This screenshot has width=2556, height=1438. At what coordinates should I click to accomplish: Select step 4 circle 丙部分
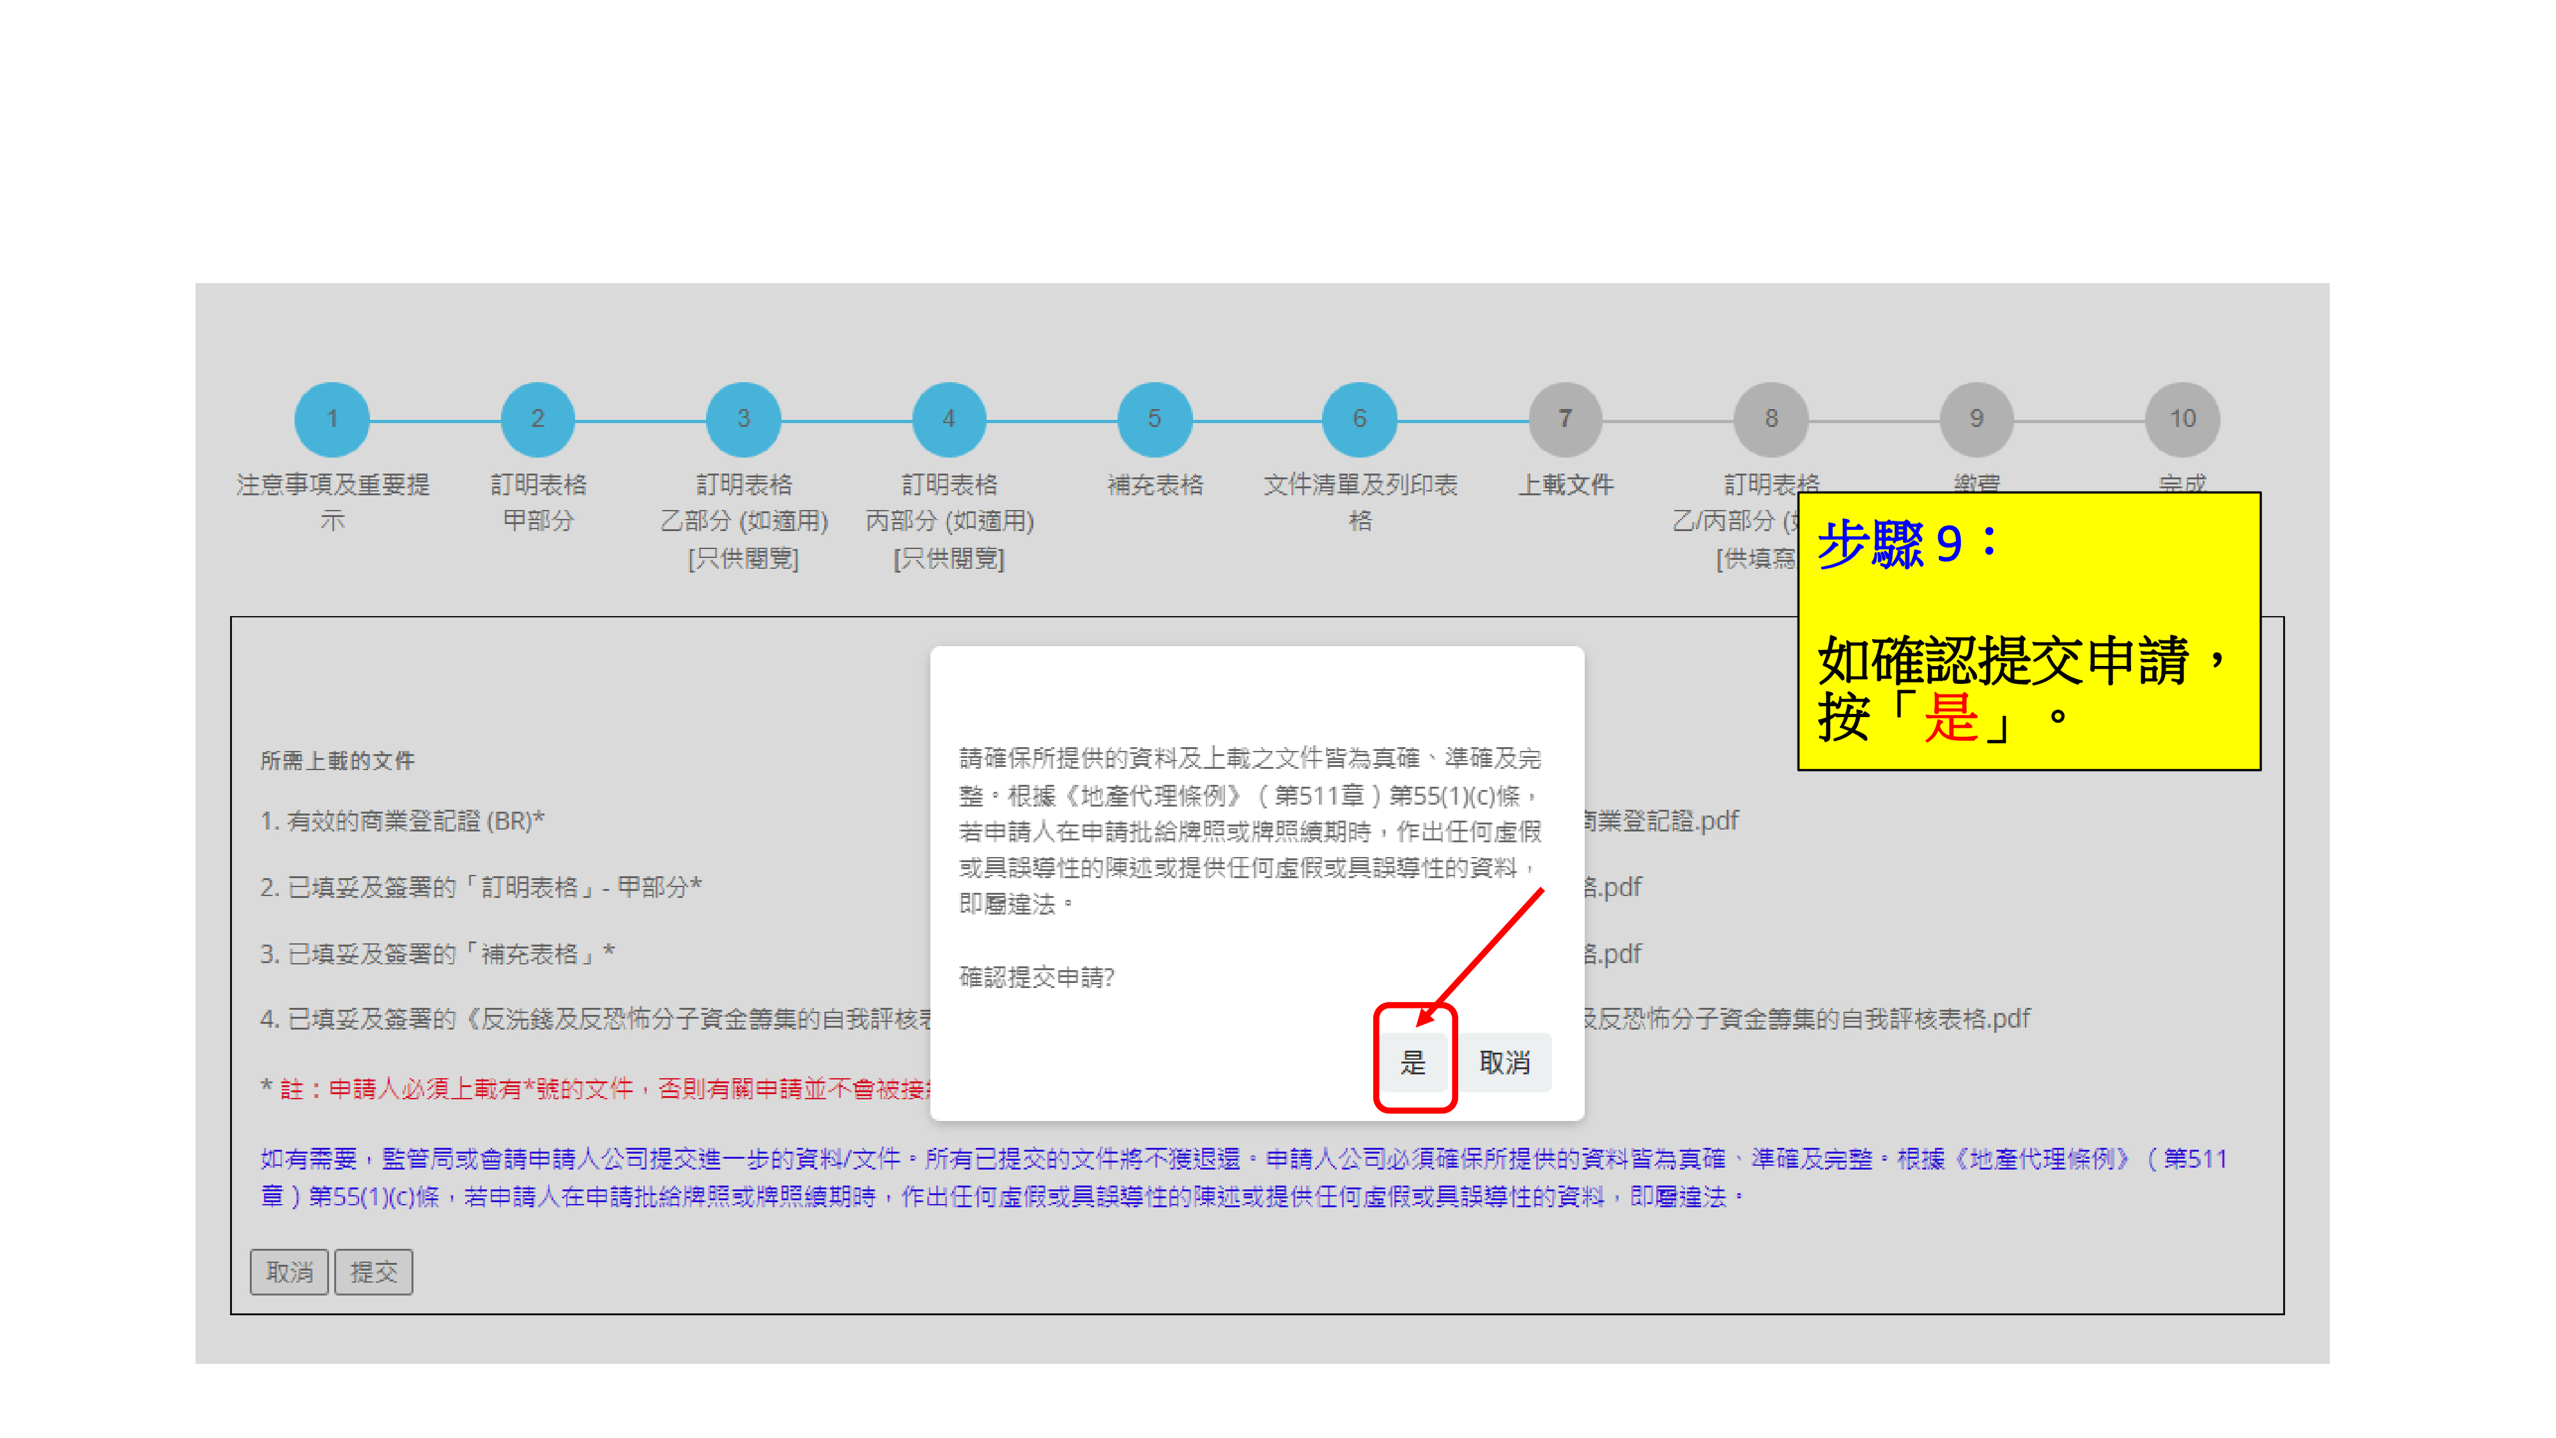(948, 419)
